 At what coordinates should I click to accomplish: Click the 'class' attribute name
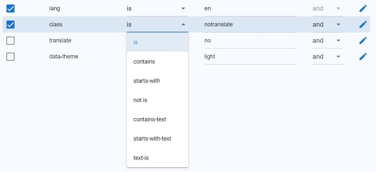pyautogui.click(x=56, y=24)
